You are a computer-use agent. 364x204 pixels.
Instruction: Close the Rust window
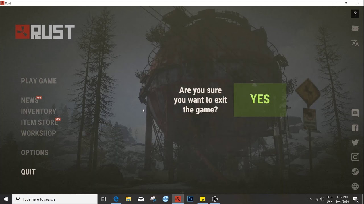pos(358,3)
